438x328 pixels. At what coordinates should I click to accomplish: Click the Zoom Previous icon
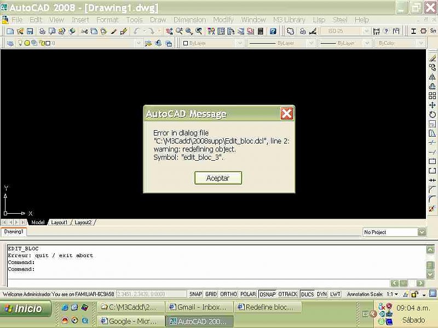[199, 31]
